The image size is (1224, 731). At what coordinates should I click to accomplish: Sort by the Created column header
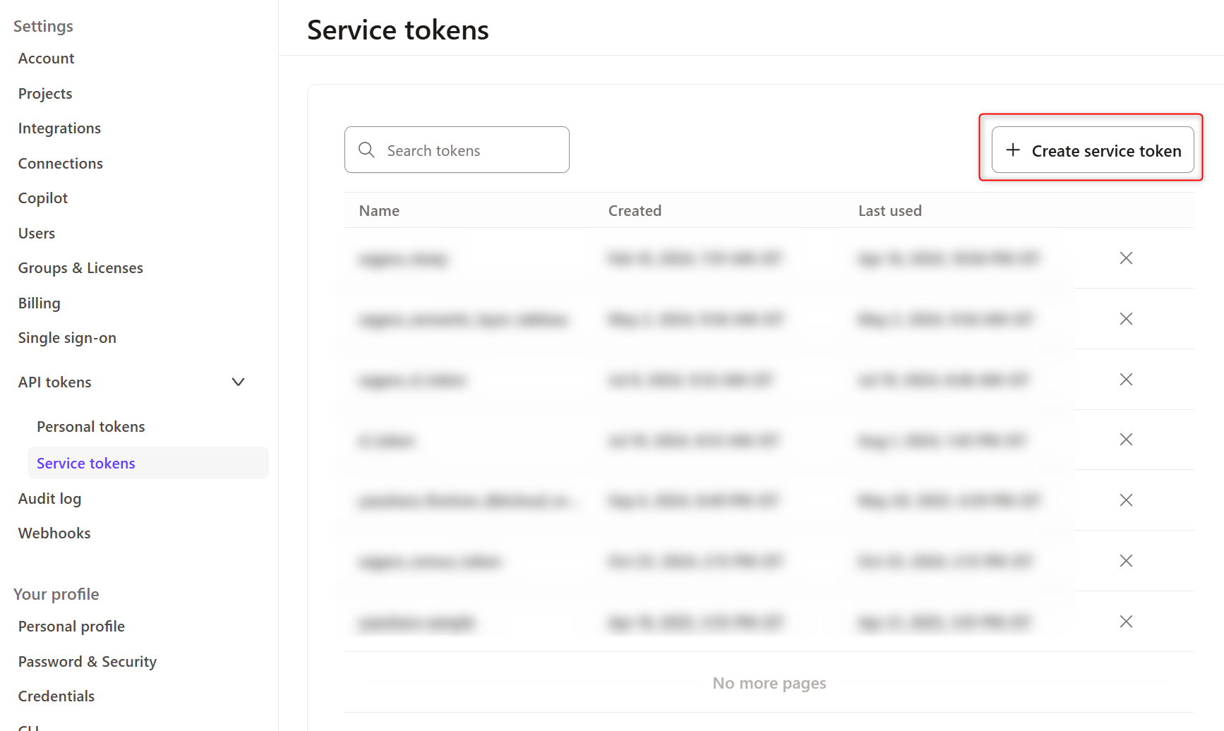635,211
